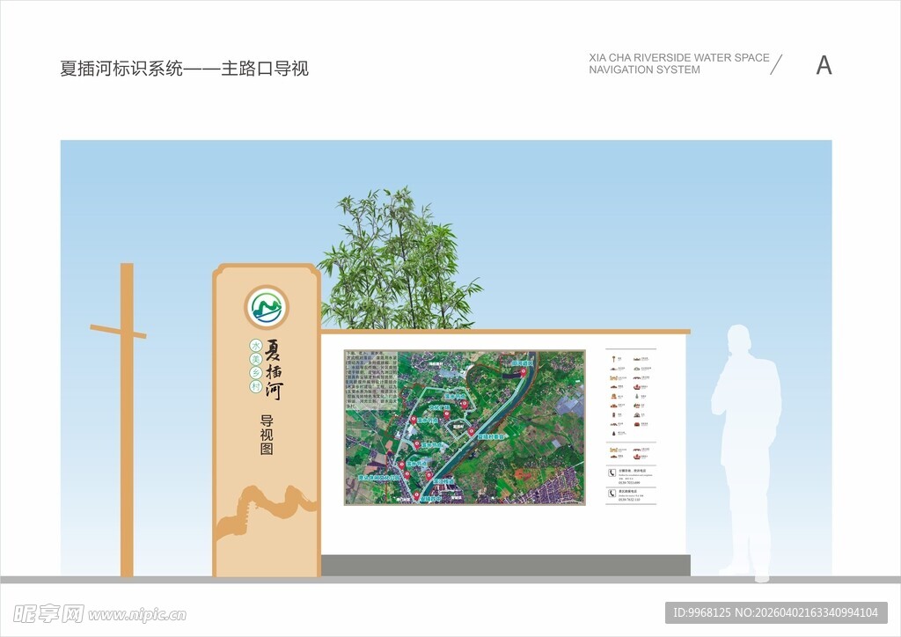Click the pavilion icon at the top of the legend
This screenshot has height=637, width=901.
coord(612,357)
